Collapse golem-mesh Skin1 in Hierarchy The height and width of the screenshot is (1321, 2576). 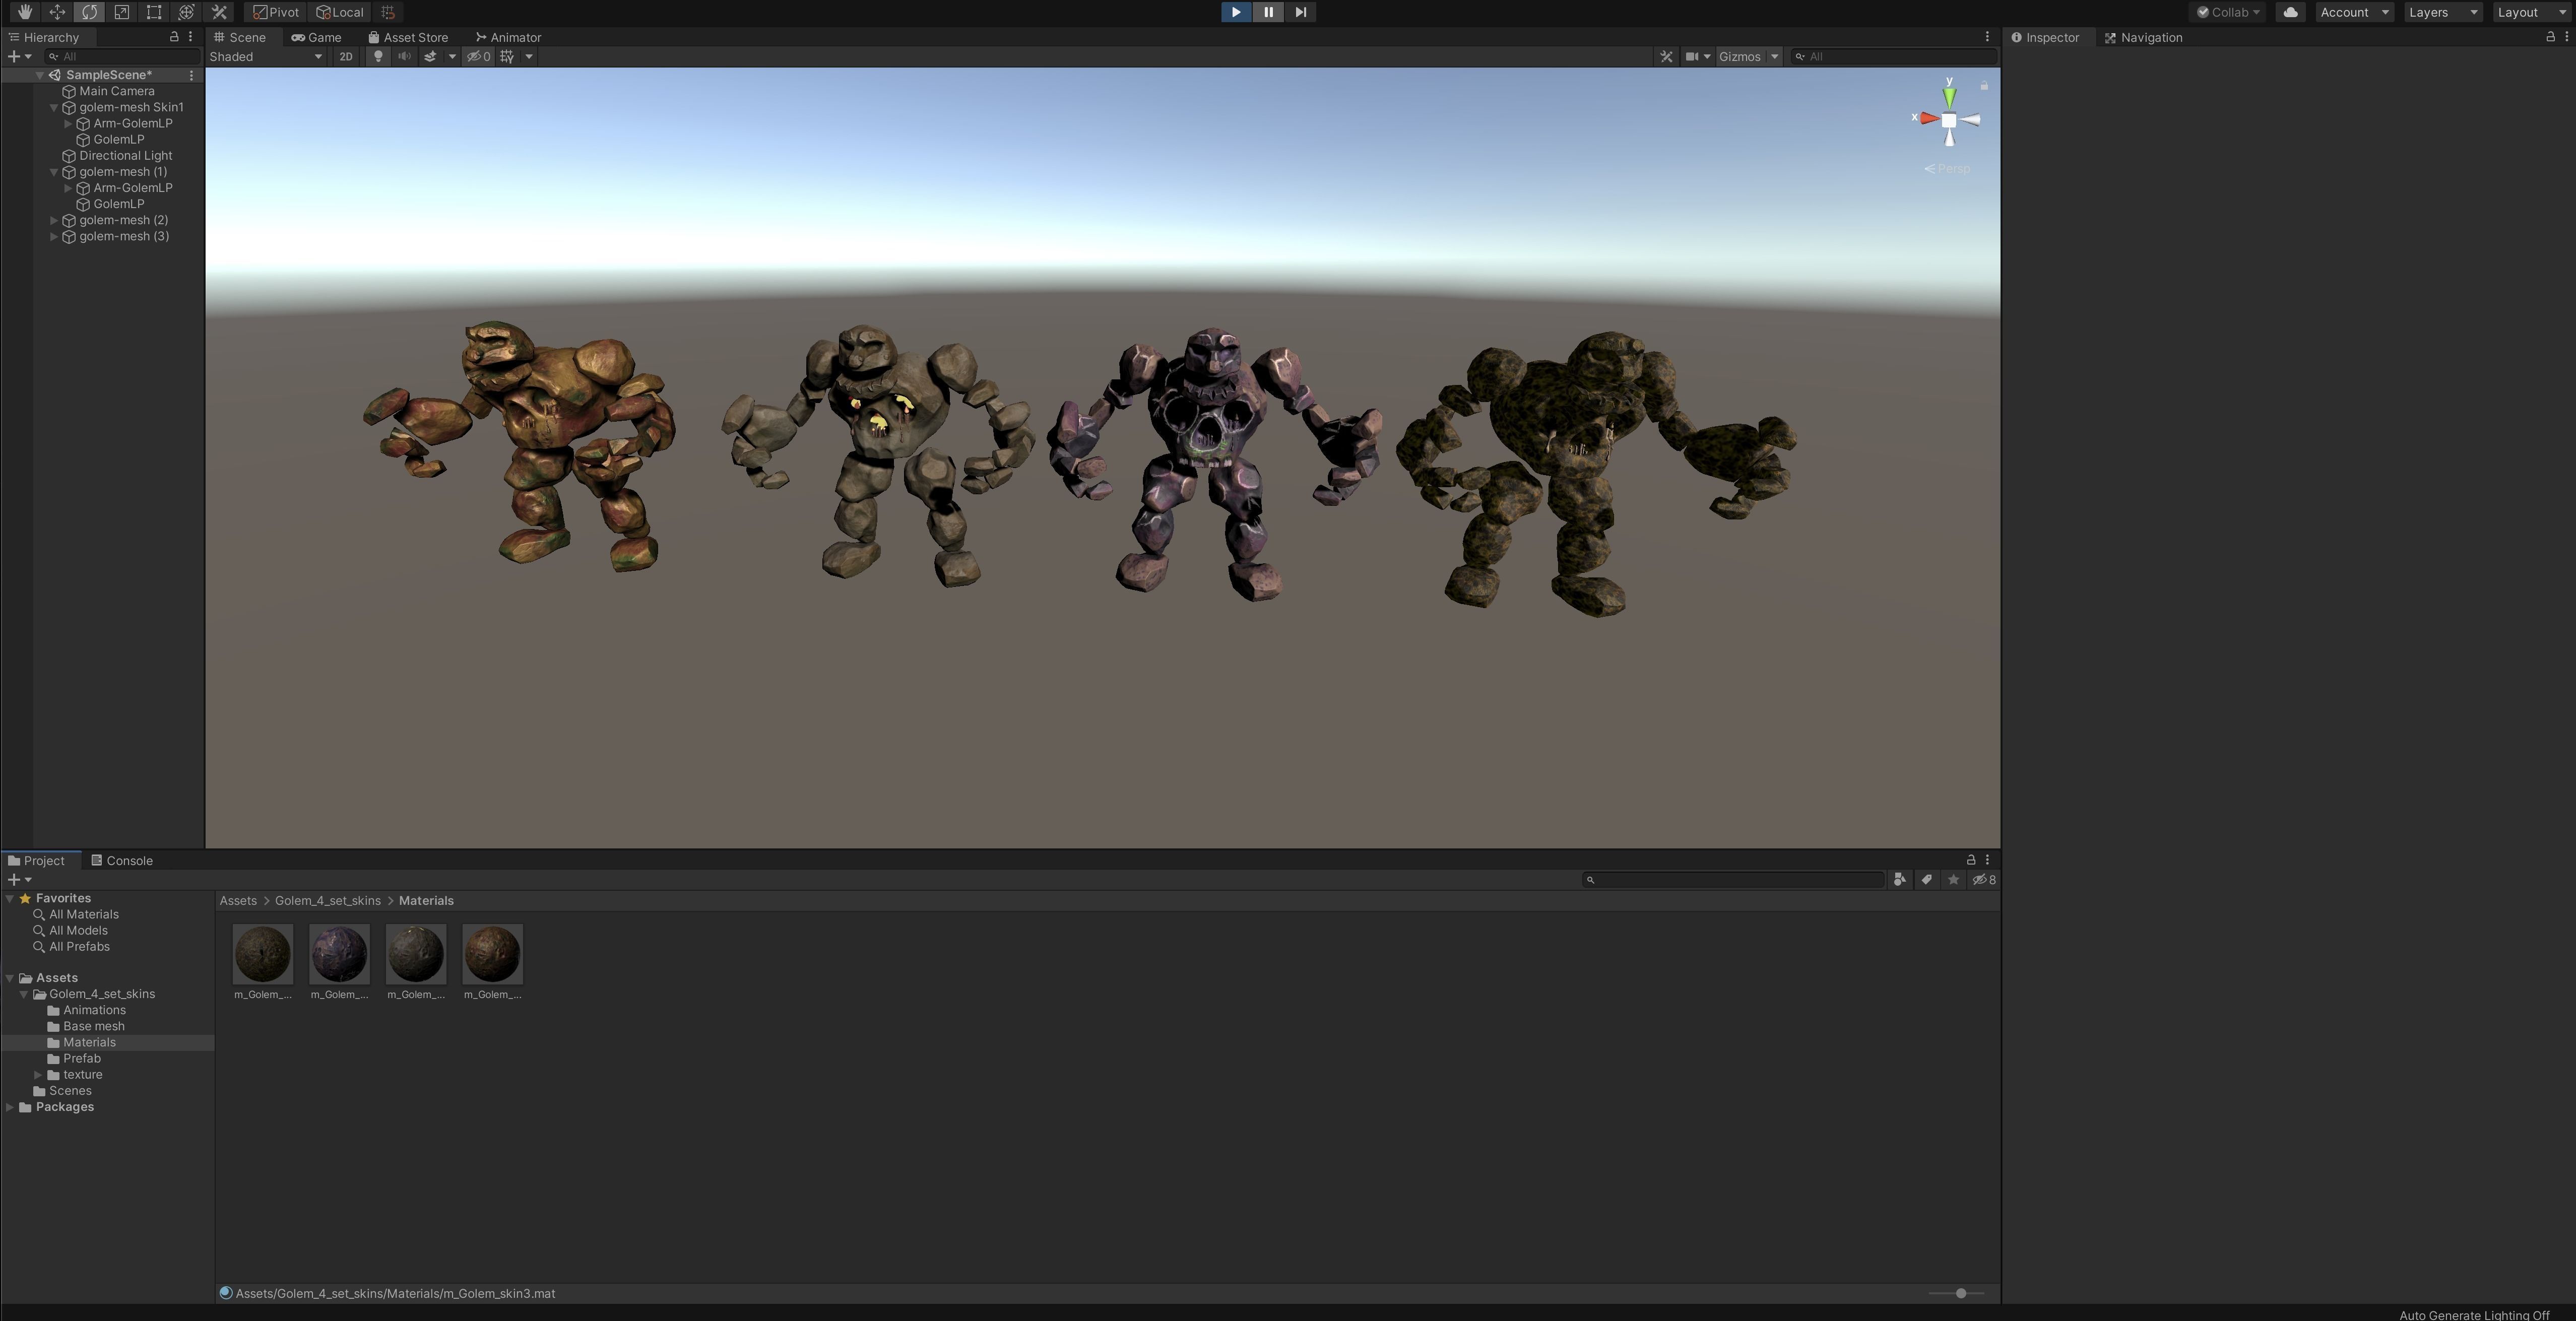[54, 107]
